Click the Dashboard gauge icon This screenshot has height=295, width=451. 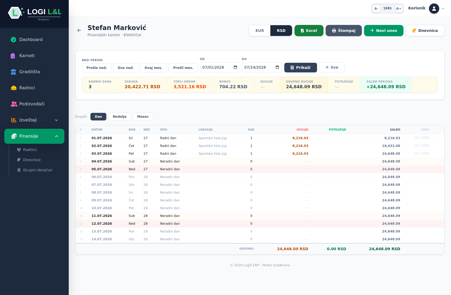point(13,39)
